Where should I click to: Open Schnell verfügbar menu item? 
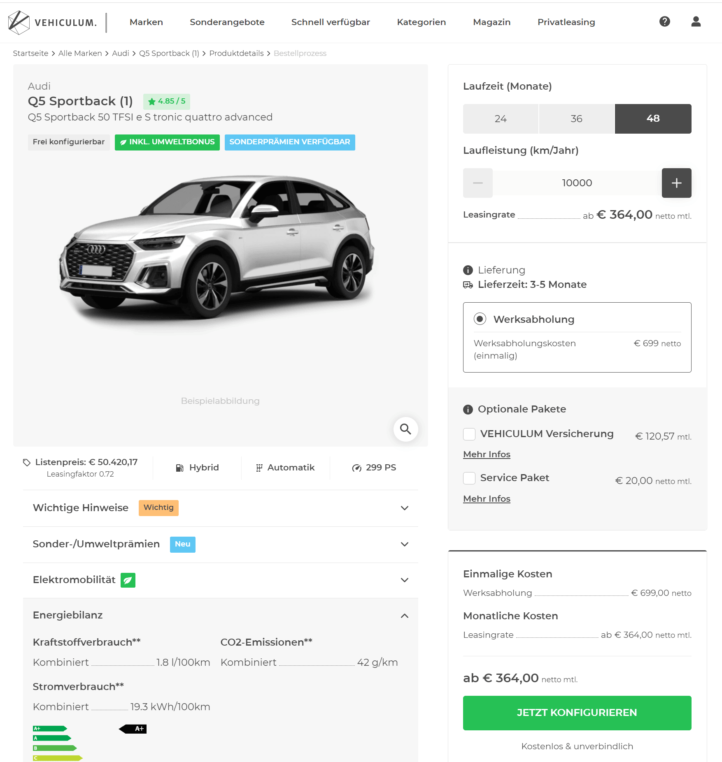coord(331,22)
